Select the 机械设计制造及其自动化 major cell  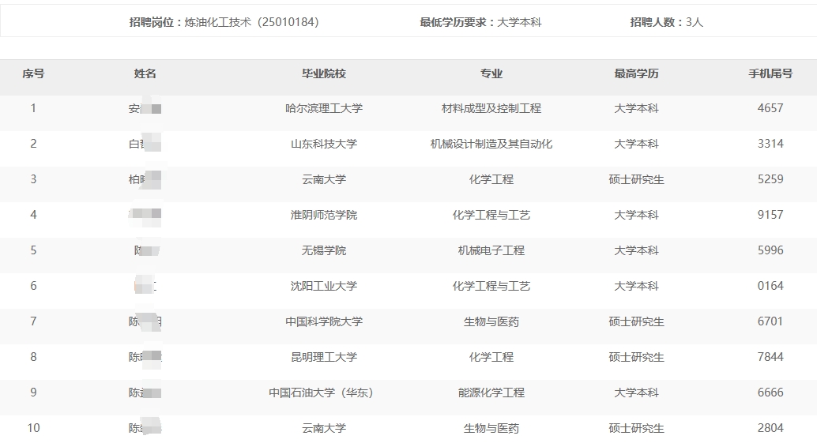pos(491,144)
